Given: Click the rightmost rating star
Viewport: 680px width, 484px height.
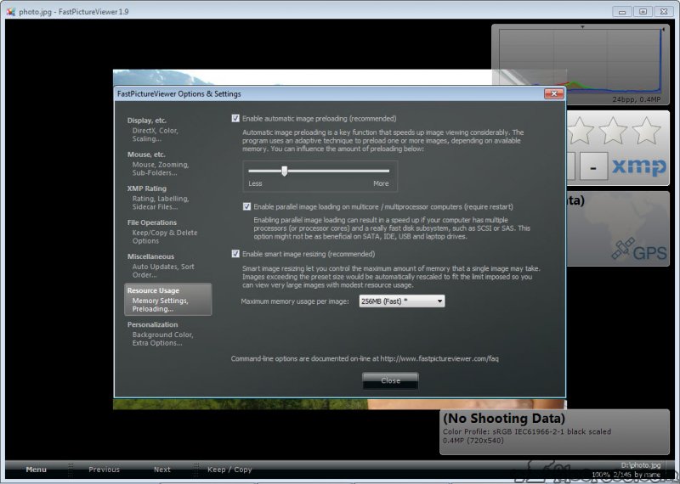Looking at the screenshot, I should (x=646, y=131).
